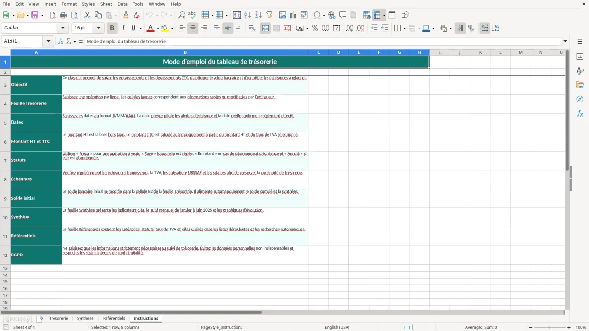Expand the formula bar with its arrow
The width and height of the screenshot is (589, 331).
(x=565, y=42)
